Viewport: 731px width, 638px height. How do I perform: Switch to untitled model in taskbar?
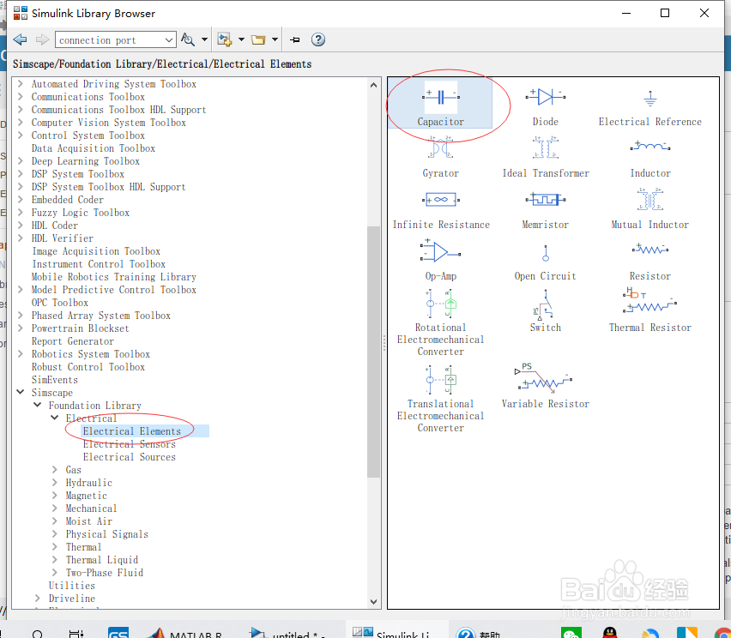pos(288,633)
